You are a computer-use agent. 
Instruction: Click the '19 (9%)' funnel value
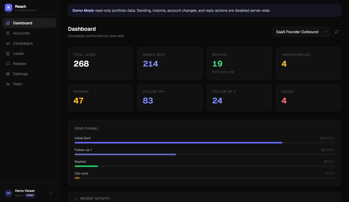(x=329, y=162)
